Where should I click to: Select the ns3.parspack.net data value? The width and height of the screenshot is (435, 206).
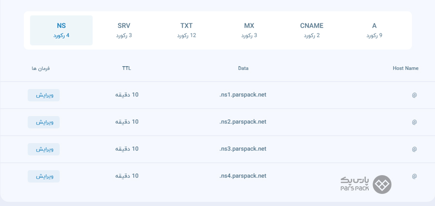tap(243, 149)
